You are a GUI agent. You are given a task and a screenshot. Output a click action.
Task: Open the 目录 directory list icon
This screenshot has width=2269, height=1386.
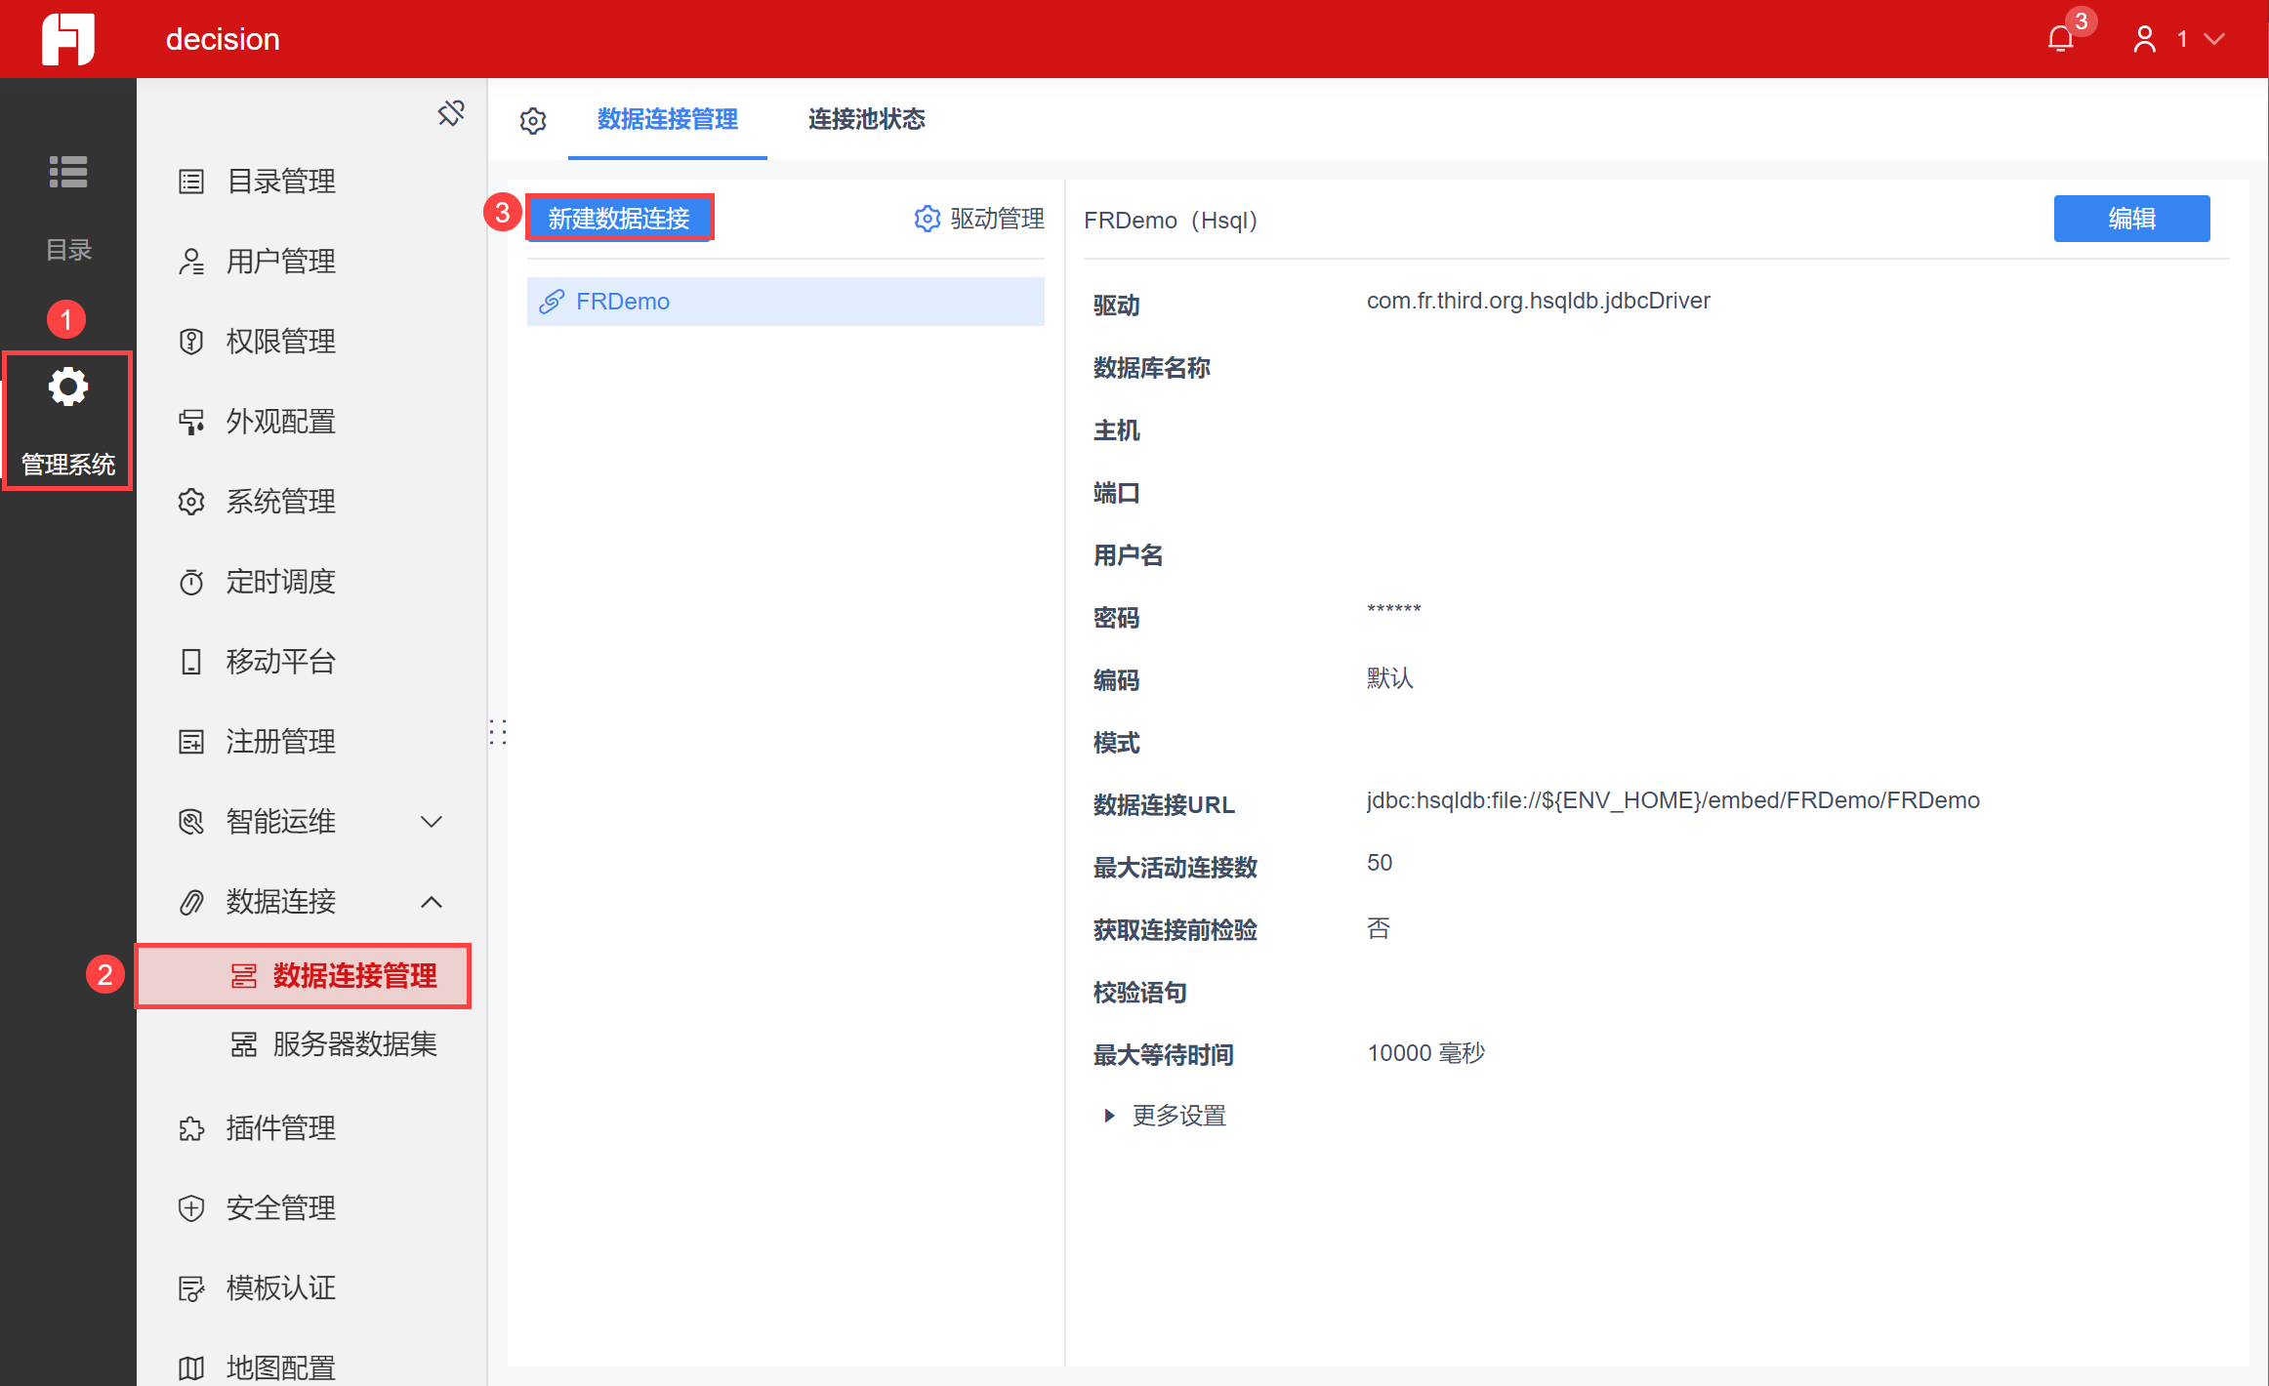[68, 173]
